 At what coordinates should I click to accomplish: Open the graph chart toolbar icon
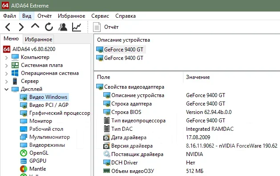pyautogui.click(x=77, y=27)
